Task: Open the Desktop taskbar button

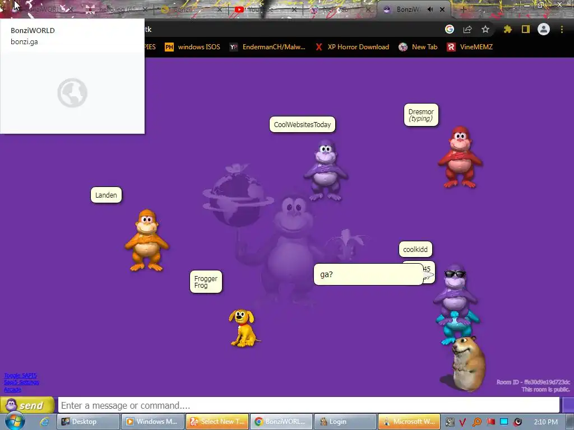Action: 88,422
